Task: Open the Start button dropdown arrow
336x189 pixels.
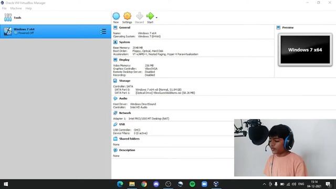Action: click(x=156, y=17)
